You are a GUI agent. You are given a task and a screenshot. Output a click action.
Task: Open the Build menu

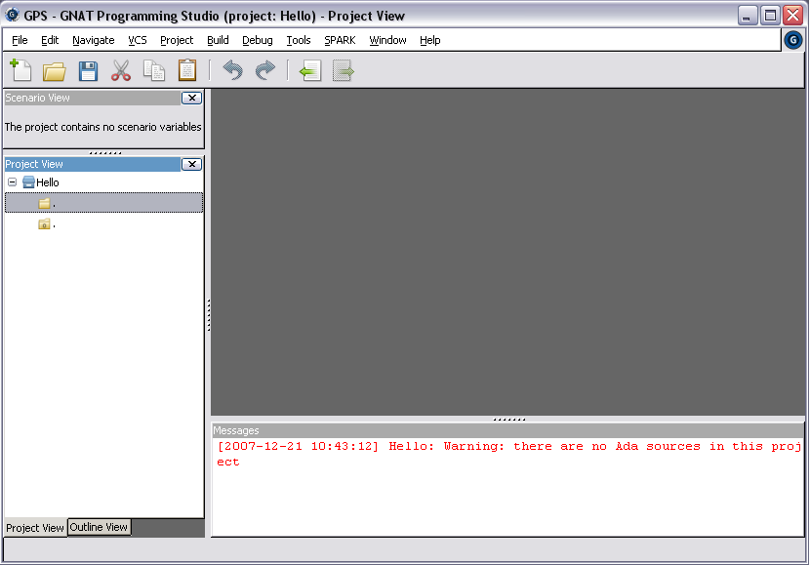(218, 40)
